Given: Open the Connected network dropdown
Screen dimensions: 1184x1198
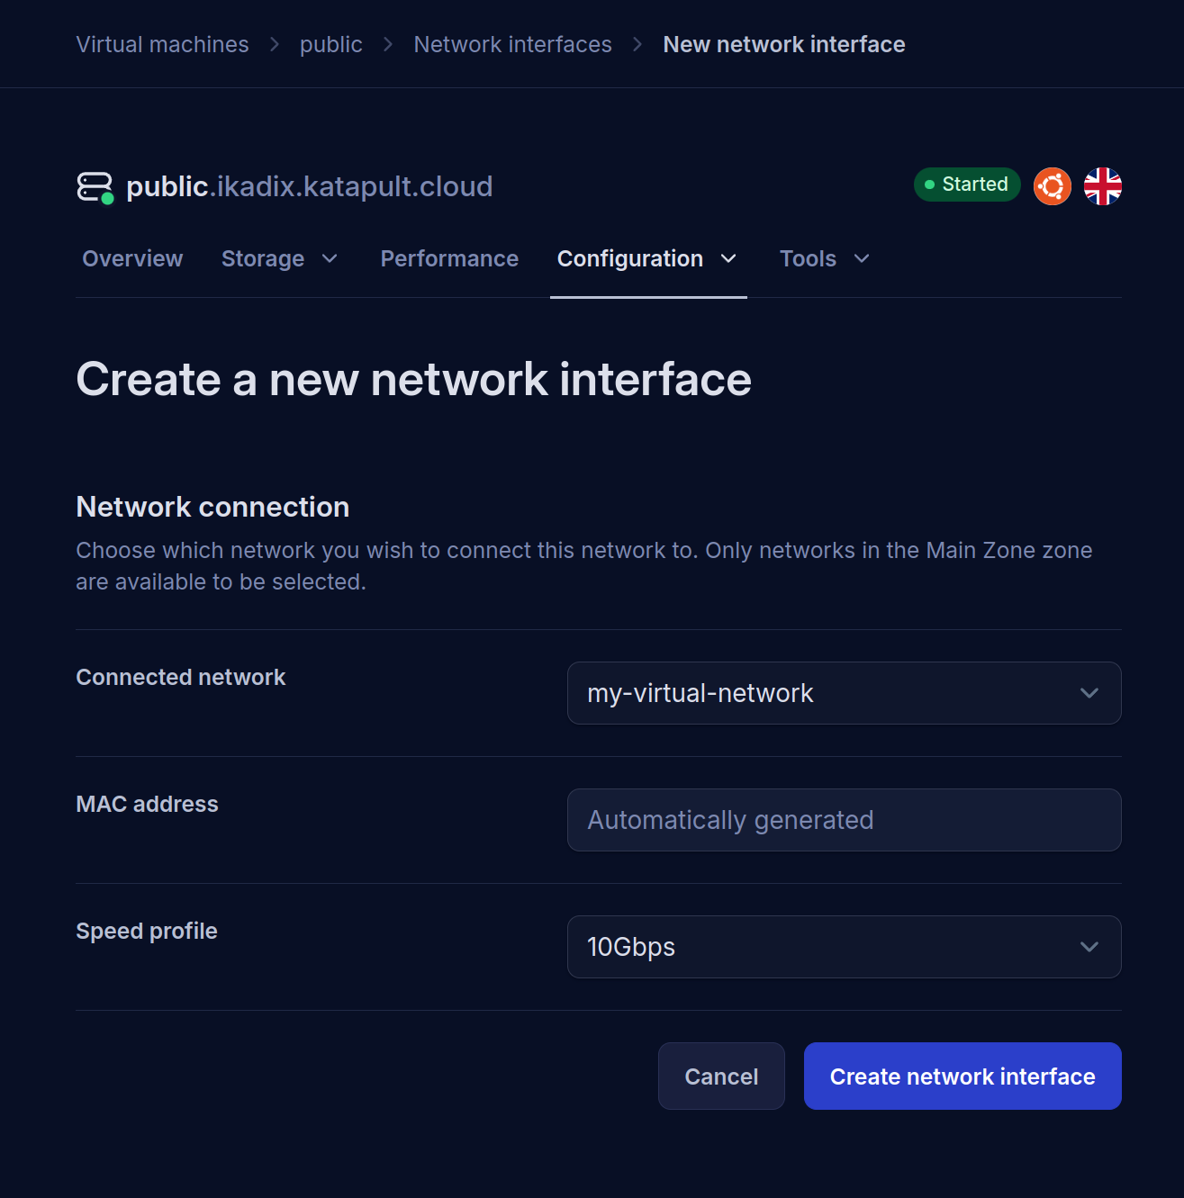Looking at the screenshot, I should tap(844, 693).
